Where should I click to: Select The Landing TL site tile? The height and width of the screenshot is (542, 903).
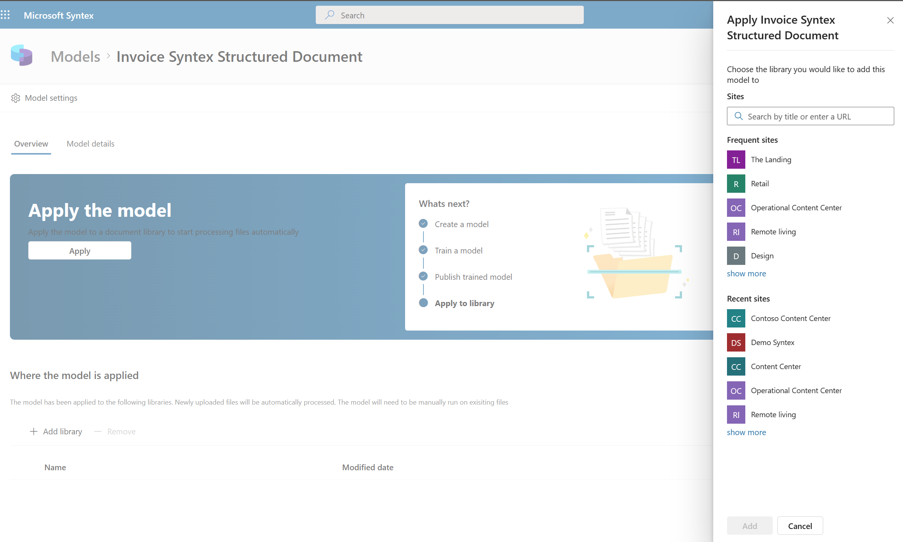coord(736,160)
